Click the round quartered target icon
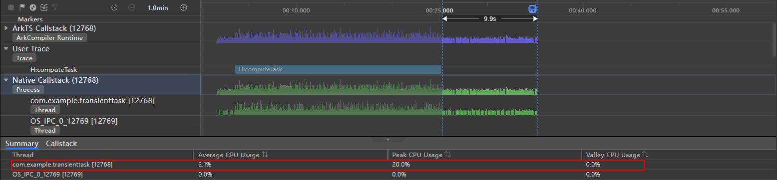Screen dimensions: 777x180 [33, 7]
